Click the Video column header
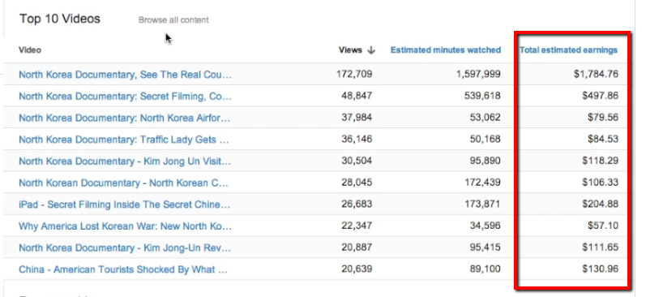646x297 pixels. tap(30, 50)
